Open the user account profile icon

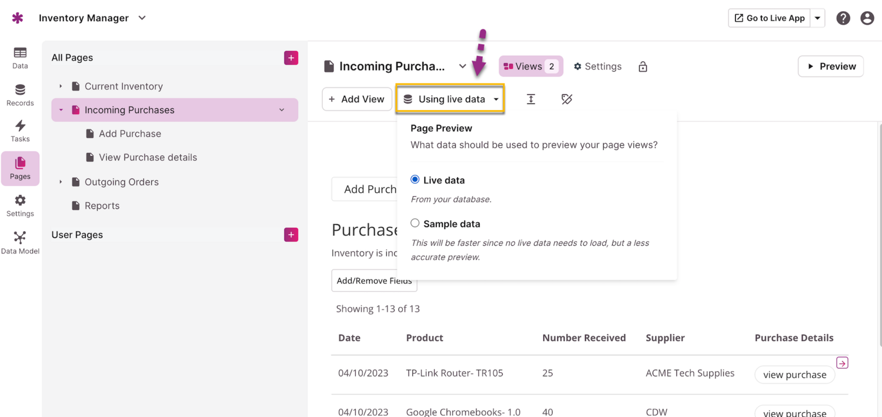(867, 18)
